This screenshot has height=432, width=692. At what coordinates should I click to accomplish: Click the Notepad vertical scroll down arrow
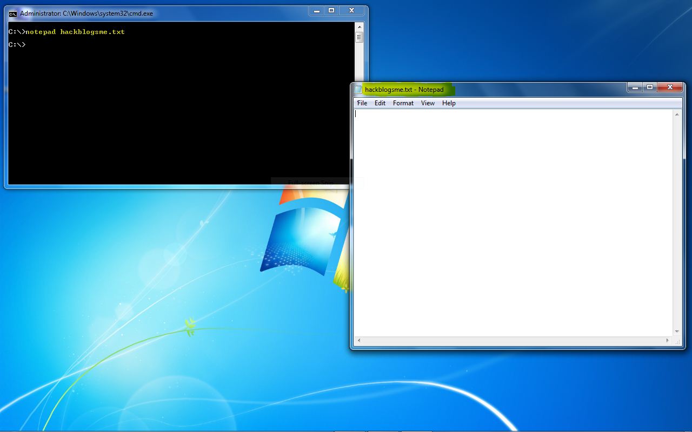[x=677, y=332]
